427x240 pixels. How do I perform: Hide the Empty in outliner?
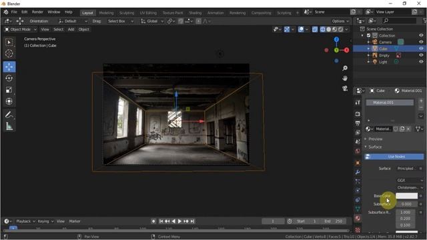pos(421,55)
